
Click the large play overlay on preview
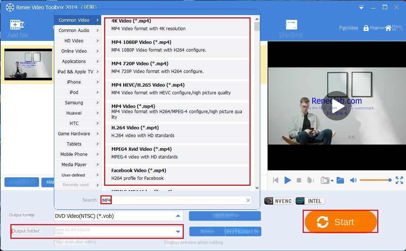click(x=336, y=106)
